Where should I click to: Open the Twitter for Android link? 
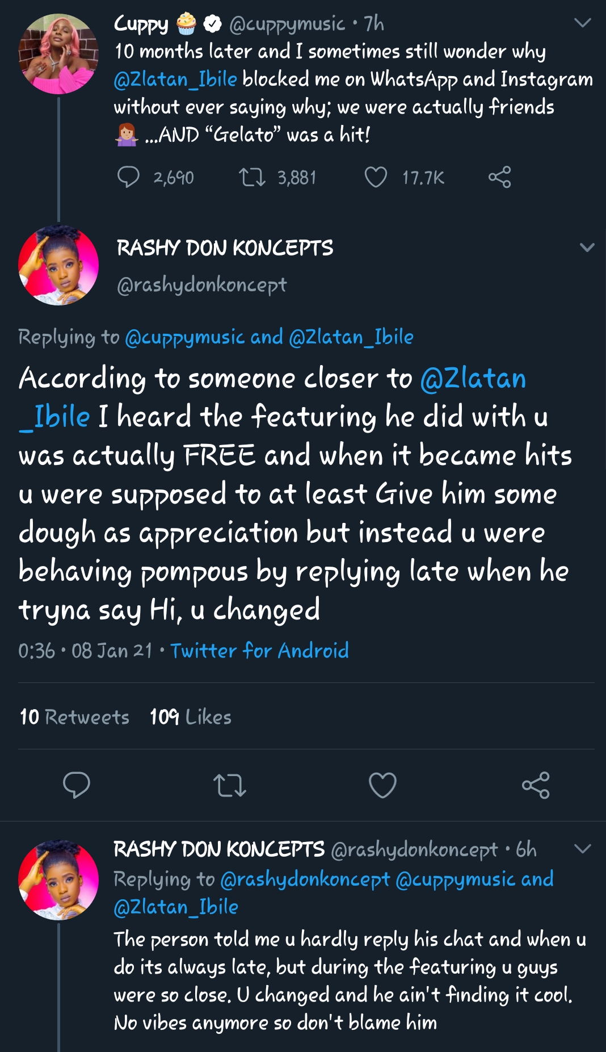[x=259, y=651]
